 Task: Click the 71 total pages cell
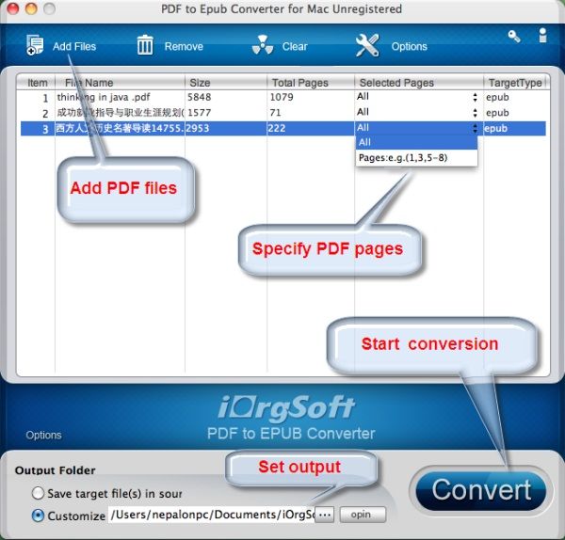[x=275, y=113]
